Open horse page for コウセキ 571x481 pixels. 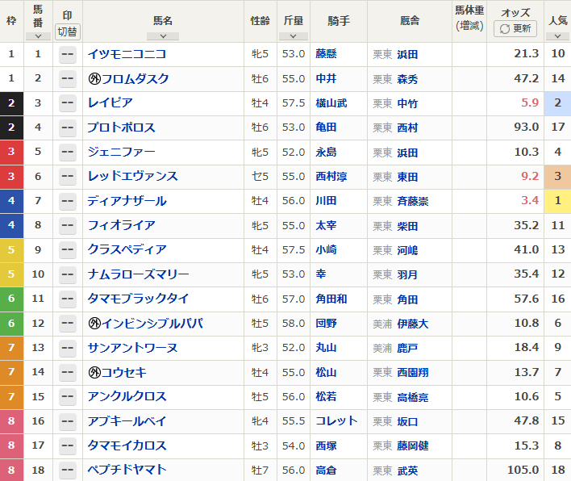124,372
